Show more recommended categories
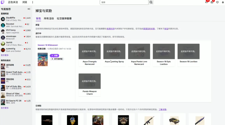 click(5, 108)
